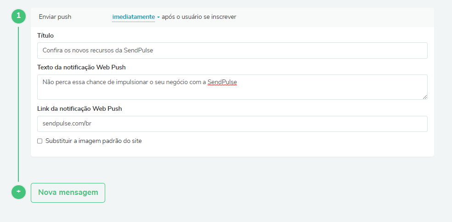Enable 'Substituir a imagem padrão do site'
Viewport: 452px width, 222px height.
[40, 141]
